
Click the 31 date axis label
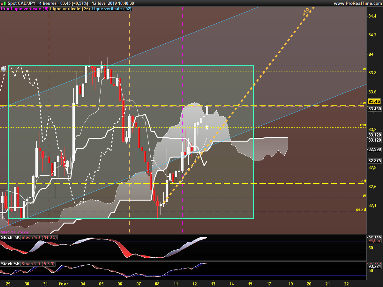[x=46, y=283]
